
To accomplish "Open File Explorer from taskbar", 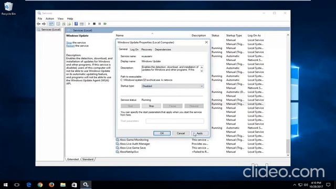I will (x=63, y=185).
